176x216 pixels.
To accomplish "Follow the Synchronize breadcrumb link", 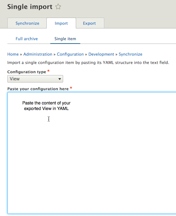I will [x=131, y=54].
